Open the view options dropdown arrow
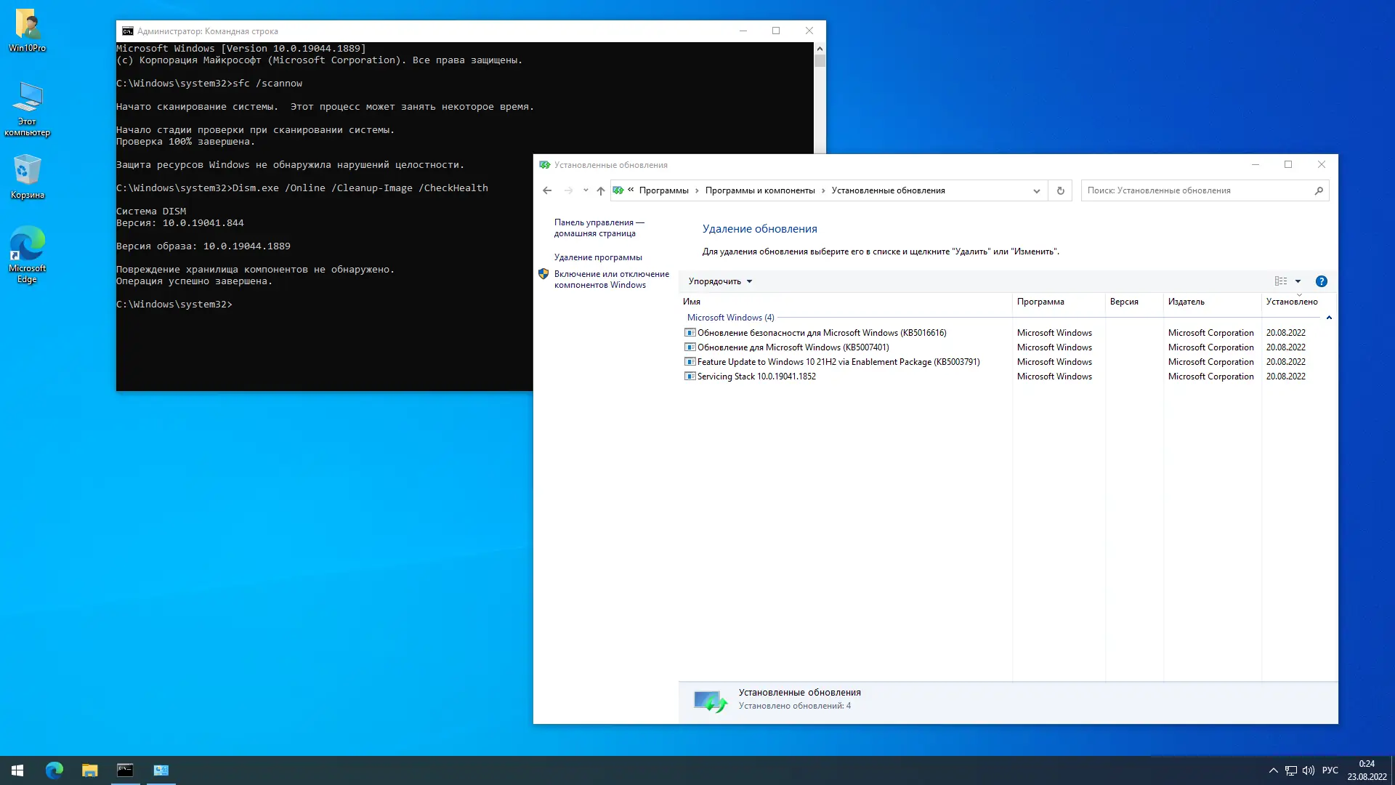1395x785 pixels. coord(1298,281)
